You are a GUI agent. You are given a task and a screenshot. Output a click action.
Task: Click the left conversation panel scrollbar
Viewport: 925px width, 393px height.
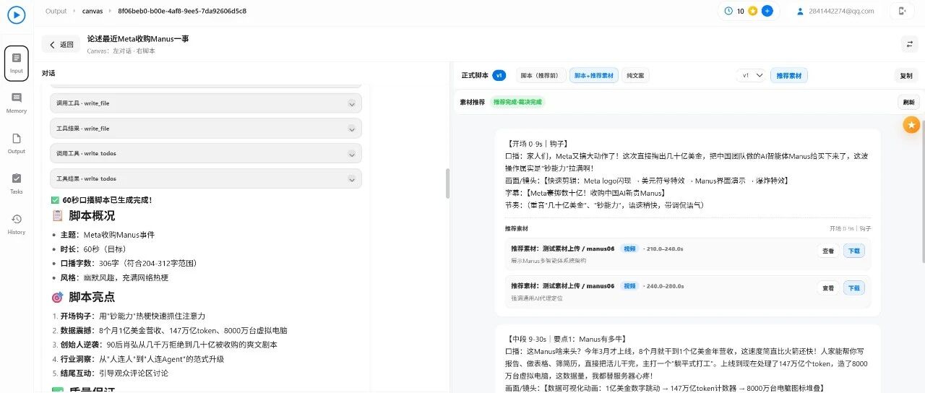447,183
